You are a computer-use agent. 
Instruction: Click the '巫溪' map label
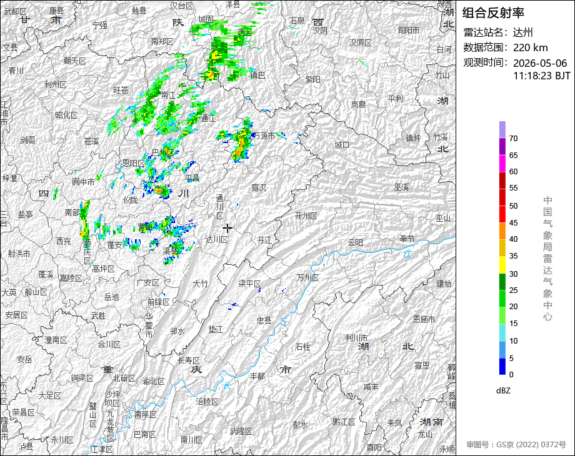[401, 187]
